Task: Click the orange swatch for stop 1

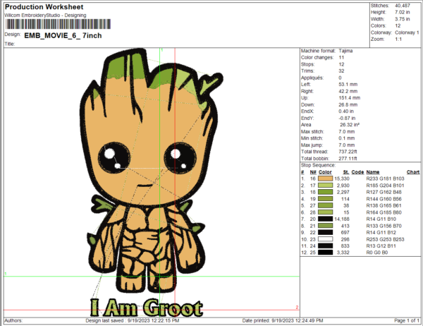Action: click(325, 179)
